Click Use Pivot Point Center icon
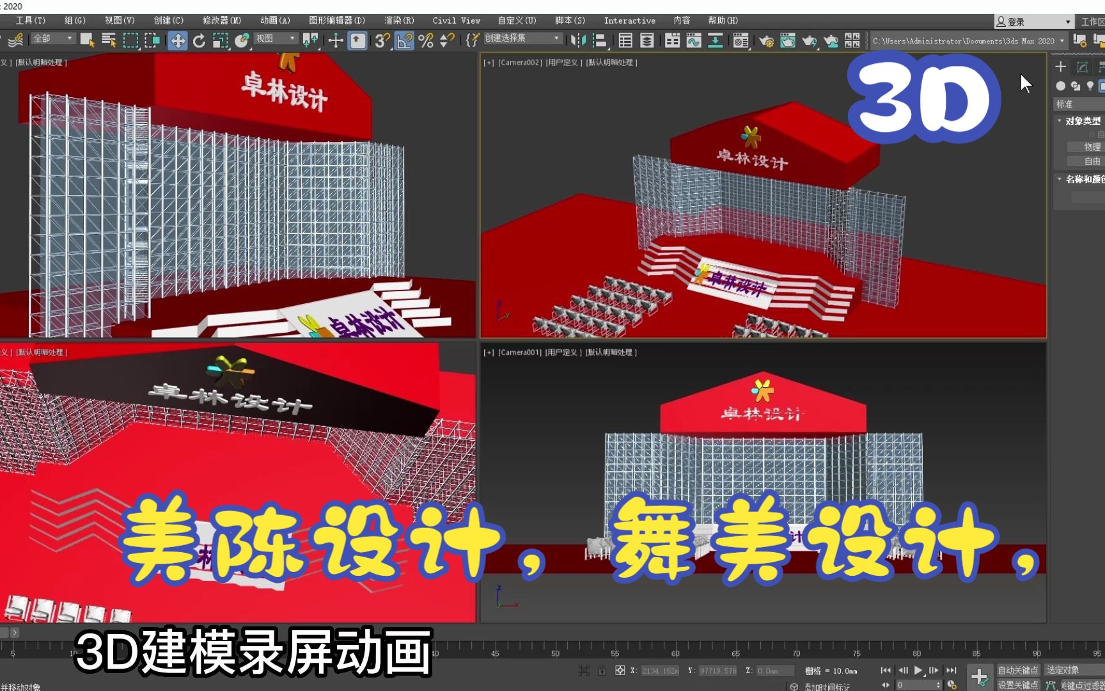The width and height of the screenshot is (1105, 691). pyautogui.click(x=310, y=40)
